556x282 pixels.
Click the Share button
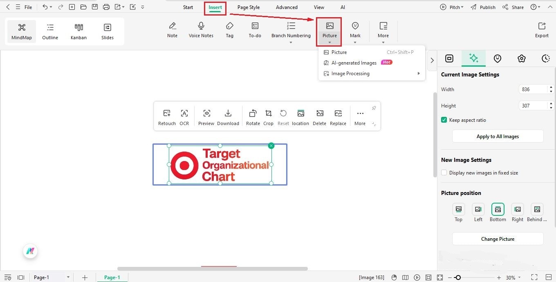[x=513, y=7]
